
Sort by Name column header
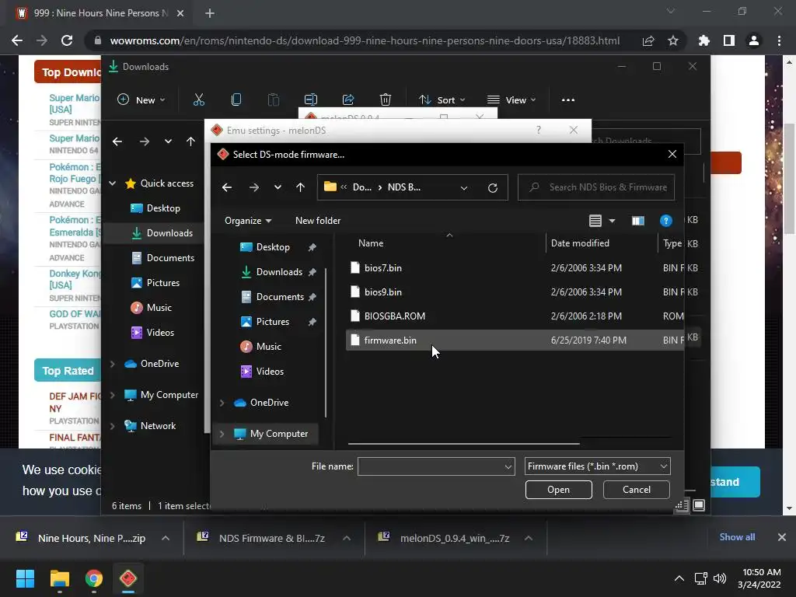point(371,243)
